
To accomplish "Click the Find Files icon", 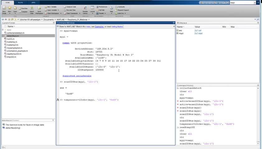I will (24, 8).
